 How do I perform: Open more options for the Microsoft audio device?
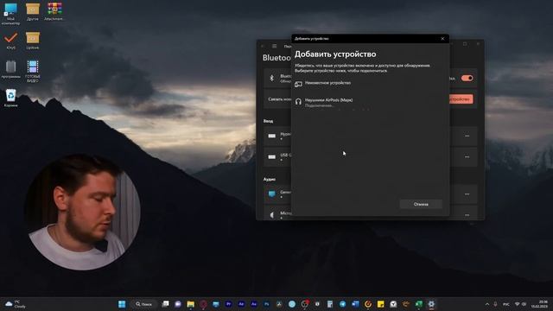click(467, 215)
